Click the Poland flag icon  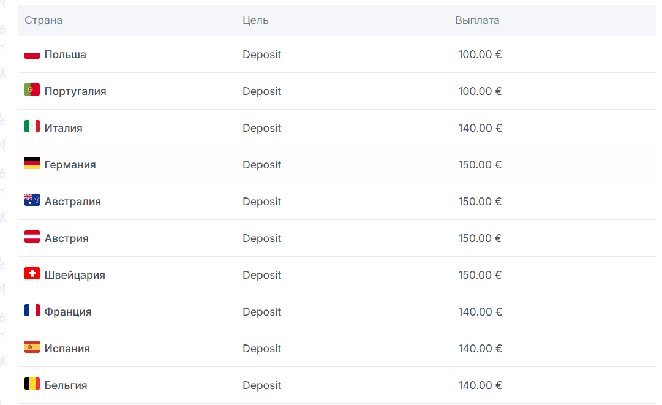tap(32, 55)
